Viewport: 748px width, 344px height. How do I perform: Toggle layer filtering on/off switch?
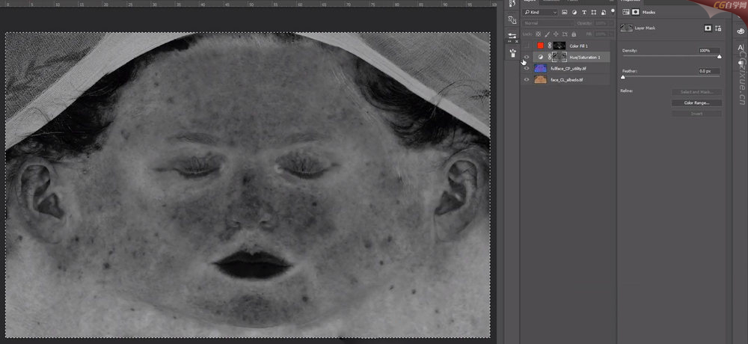613,11
